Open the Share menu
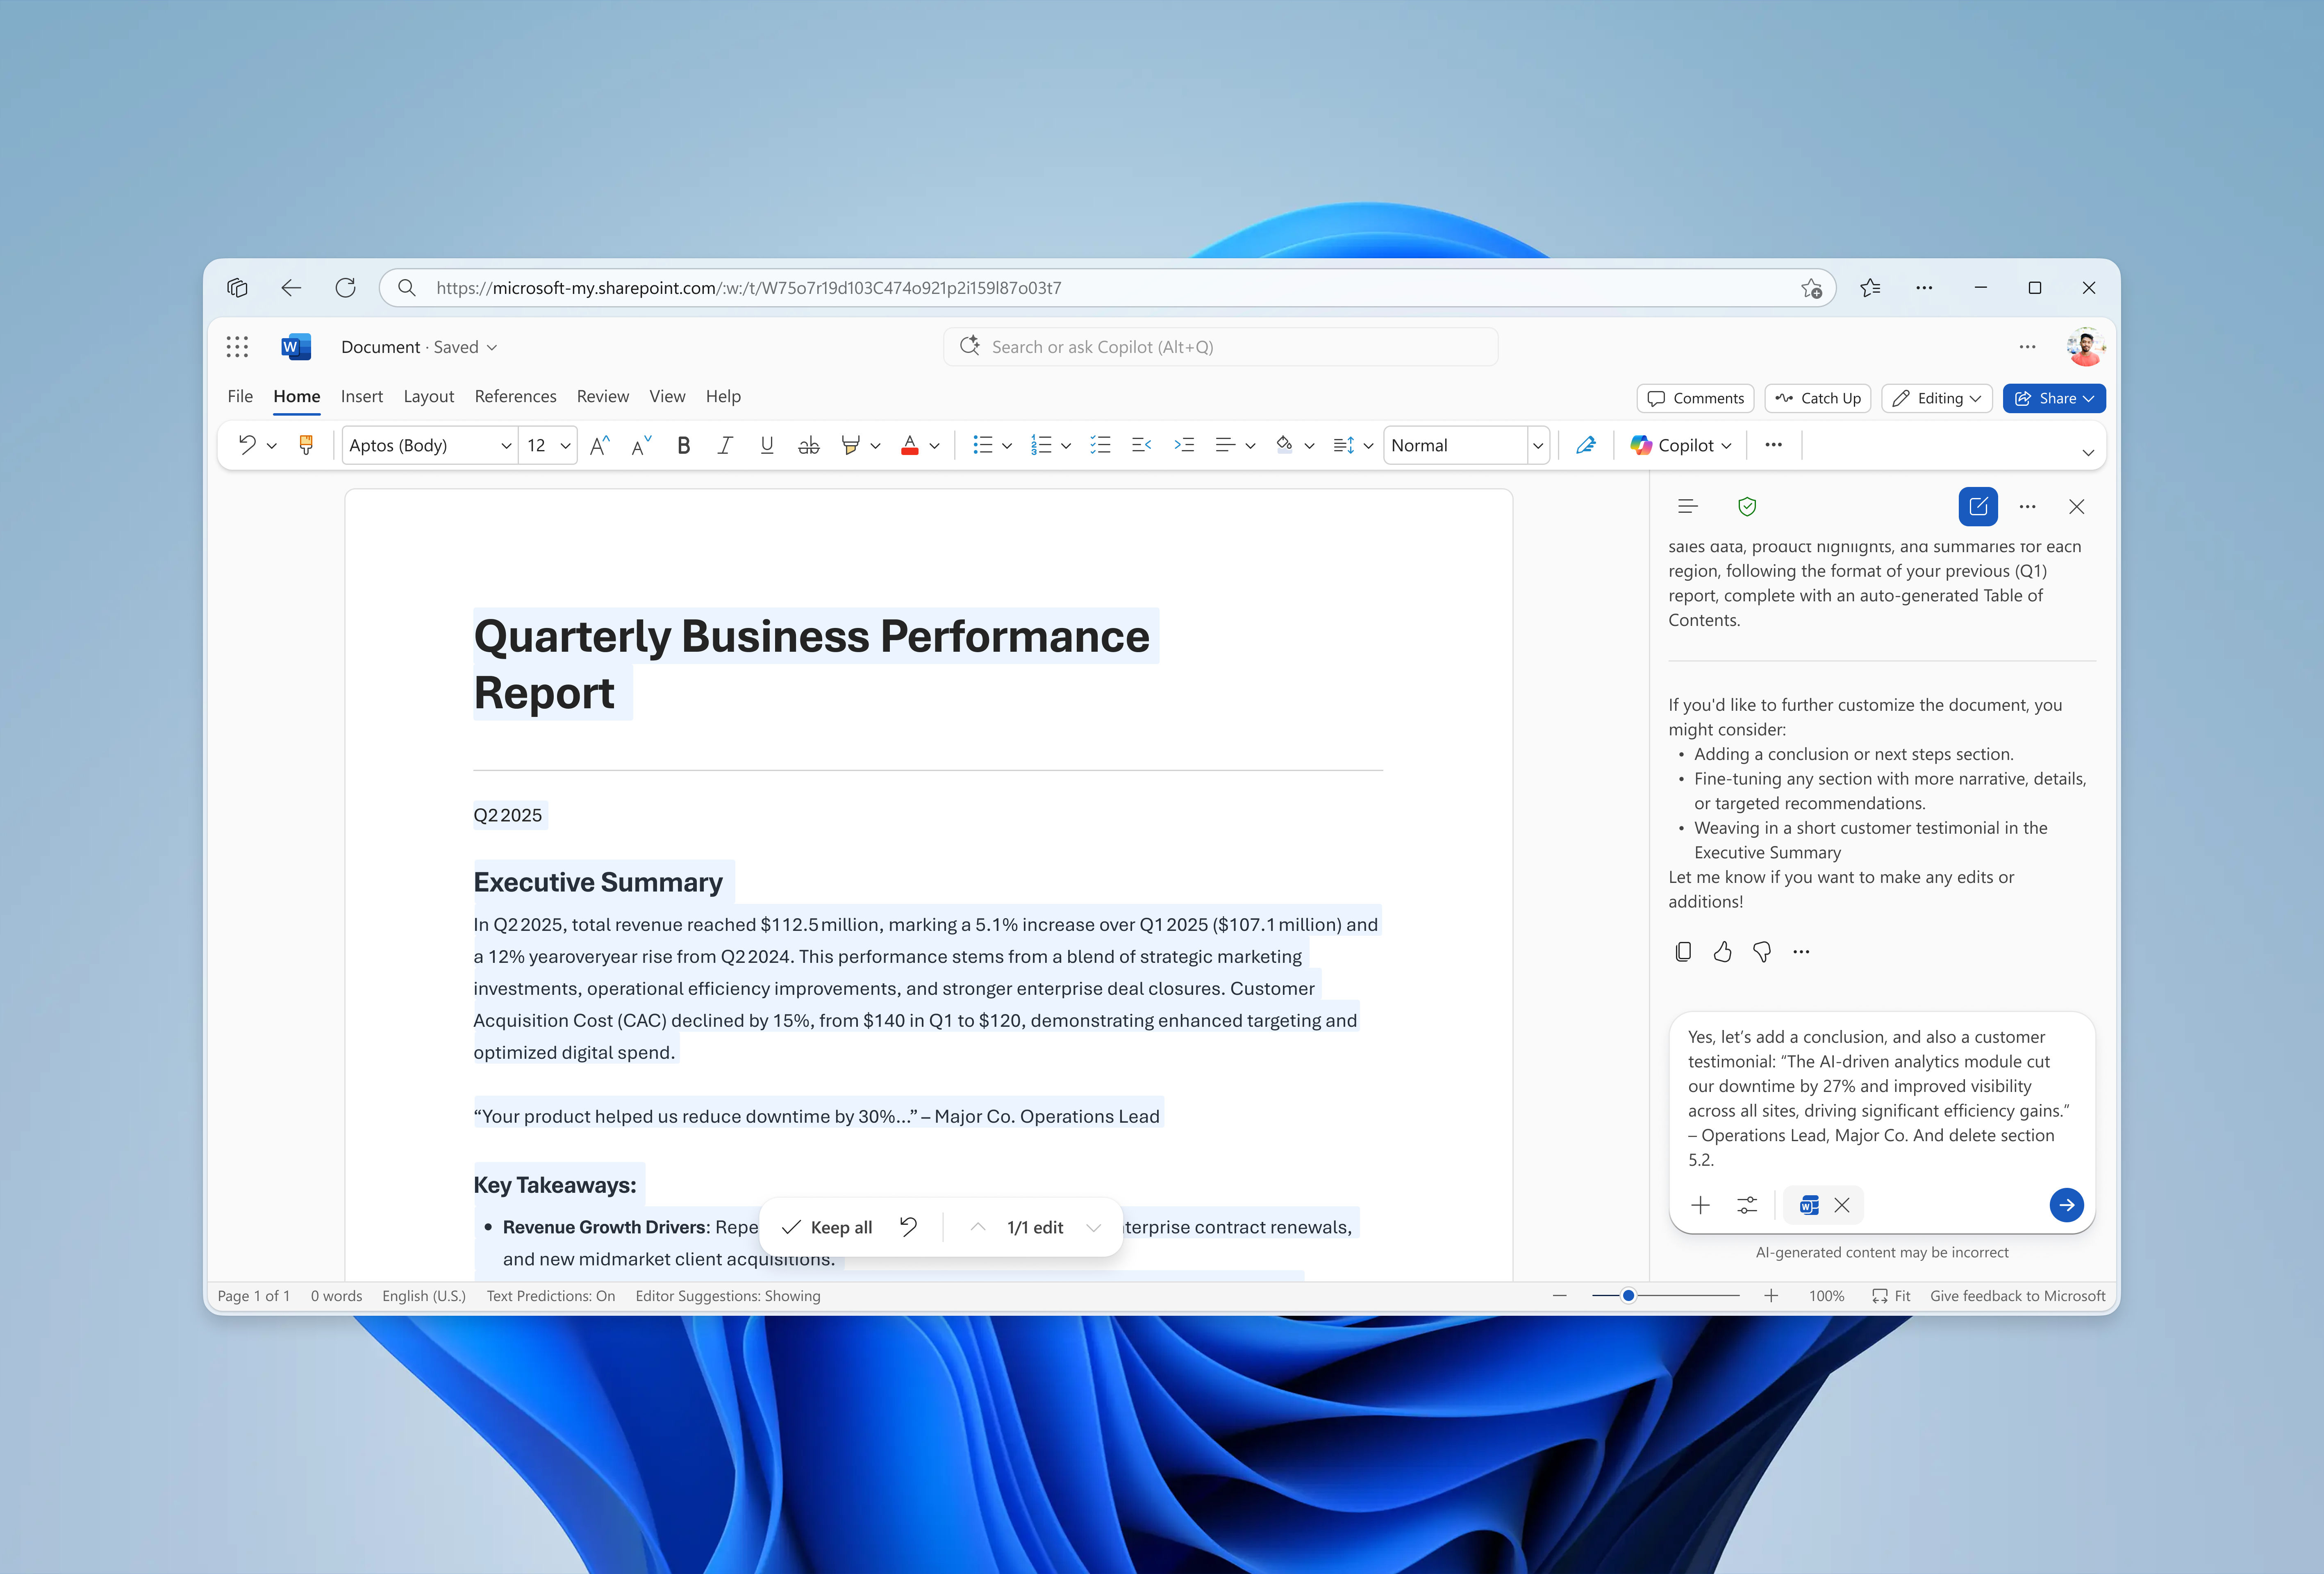 coord(2053,398)
